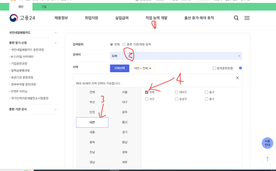Open the hamburger menu icon

click(247, 18)
